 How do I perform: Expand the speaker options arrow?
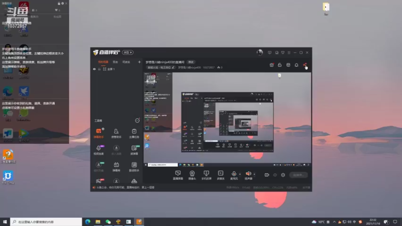(254, 174)
